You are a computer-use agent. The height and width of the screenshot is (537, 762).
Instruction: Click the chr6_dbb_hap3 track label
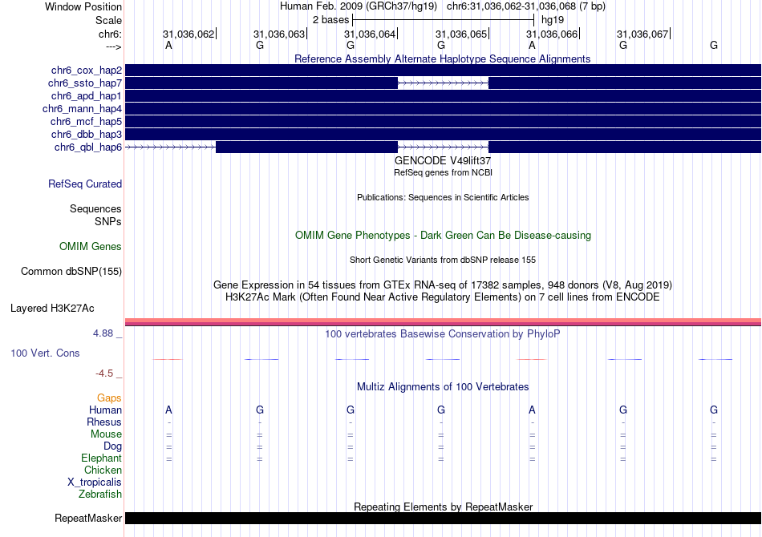(x=87, y=134)
